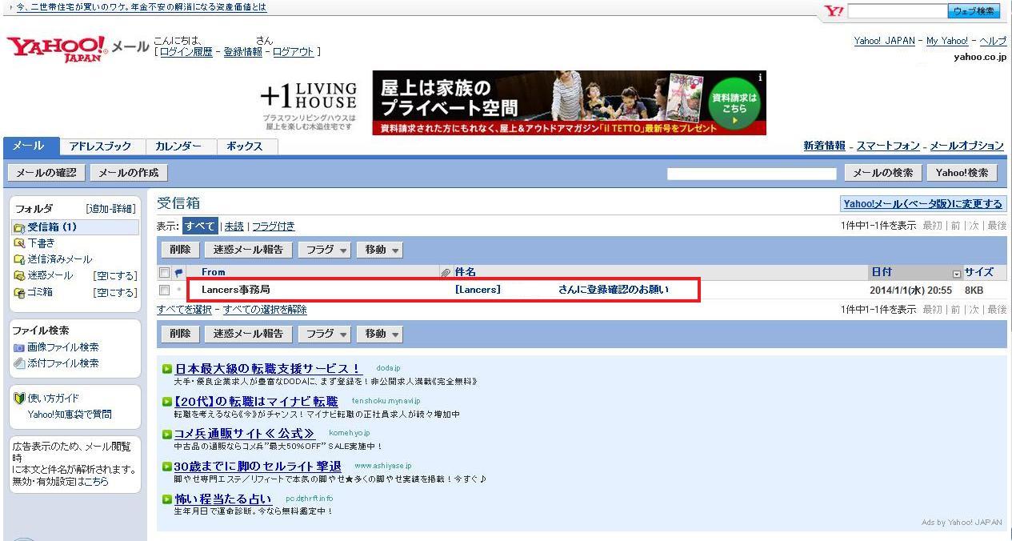Open the ログイン履歴 link
The width and height of the screenshot is (1012, 541).
[x=186, y=52]
